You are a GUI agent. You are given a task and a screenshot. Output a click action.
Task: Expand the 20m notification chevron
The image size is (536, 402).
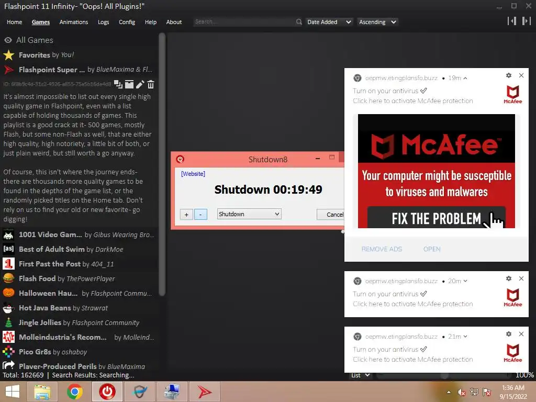[465, 281]
